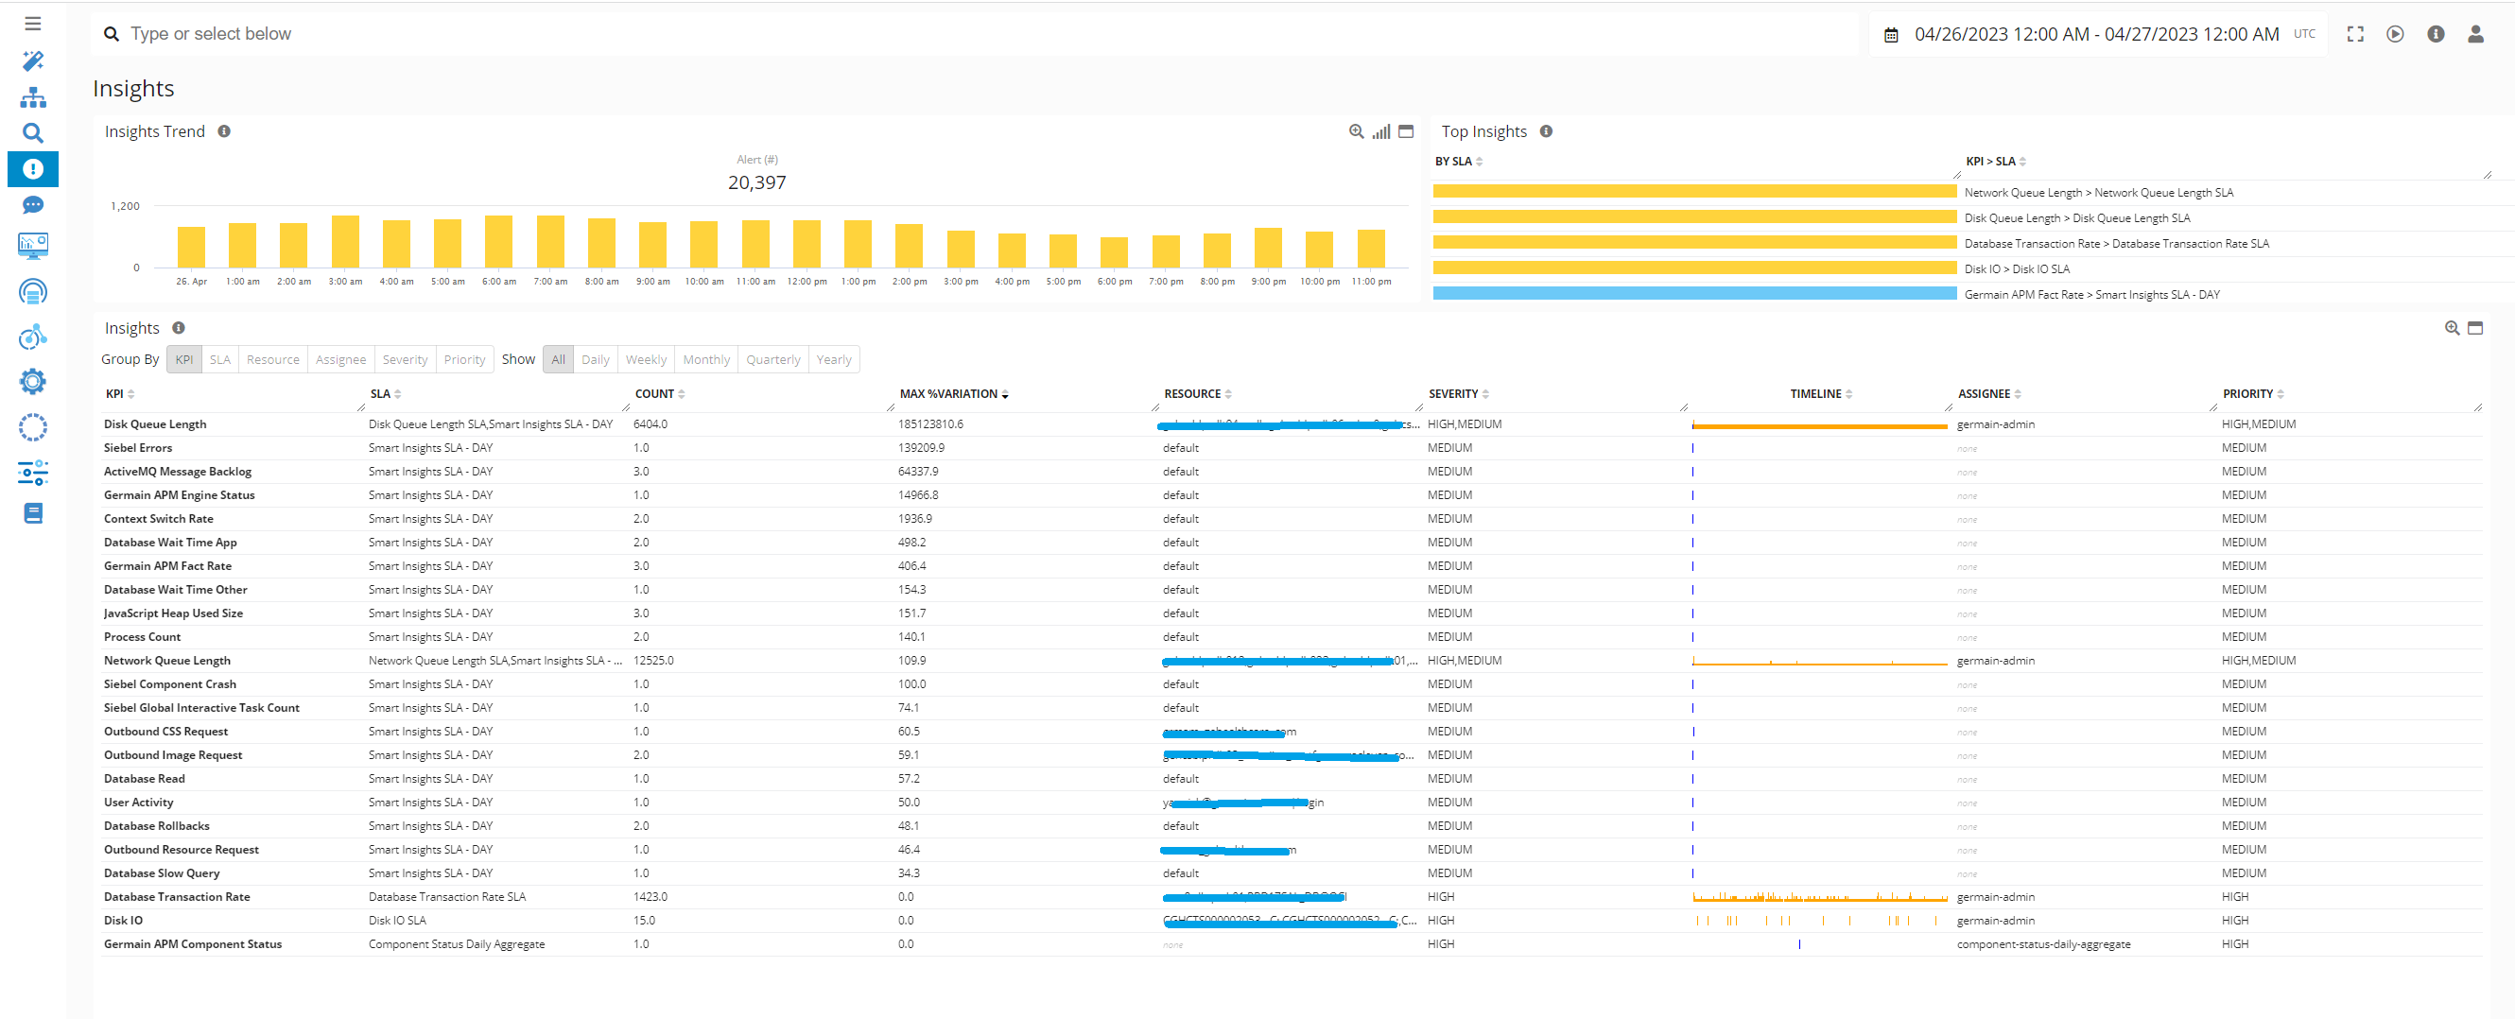Open the Disk Queue Length KPI row

coord(155,424)
